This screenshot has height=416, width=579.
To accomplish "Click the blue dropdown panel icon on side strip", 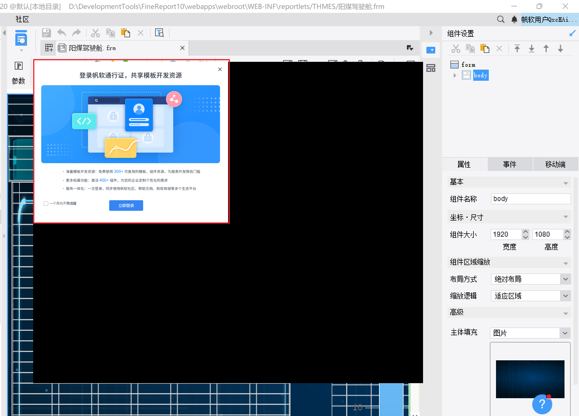I will click(x=431, y=50).
